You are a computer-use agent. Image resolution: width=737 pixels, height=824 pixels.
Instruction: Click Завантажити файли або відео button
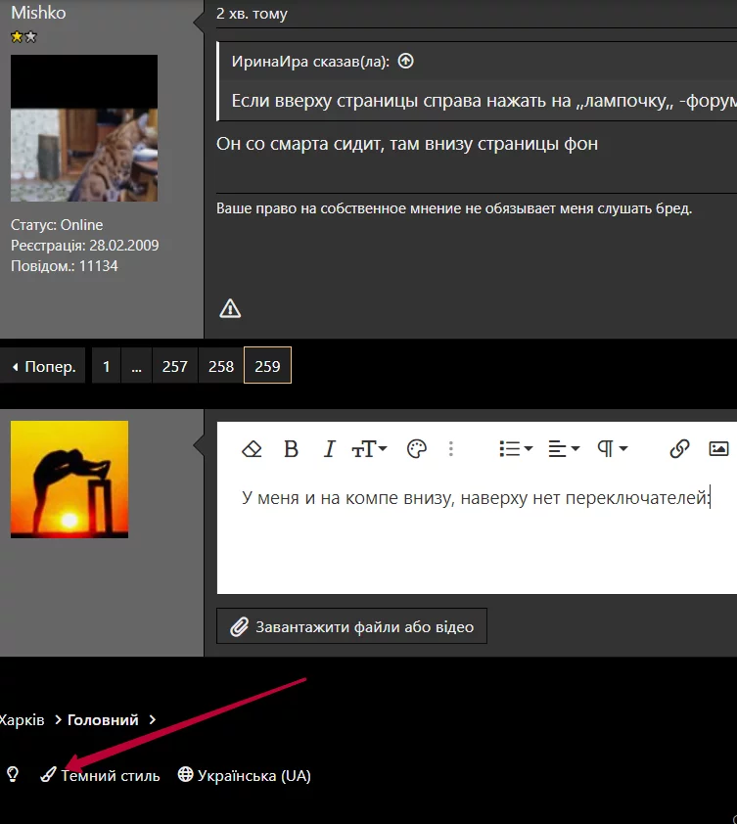click(x=351, y=626)
